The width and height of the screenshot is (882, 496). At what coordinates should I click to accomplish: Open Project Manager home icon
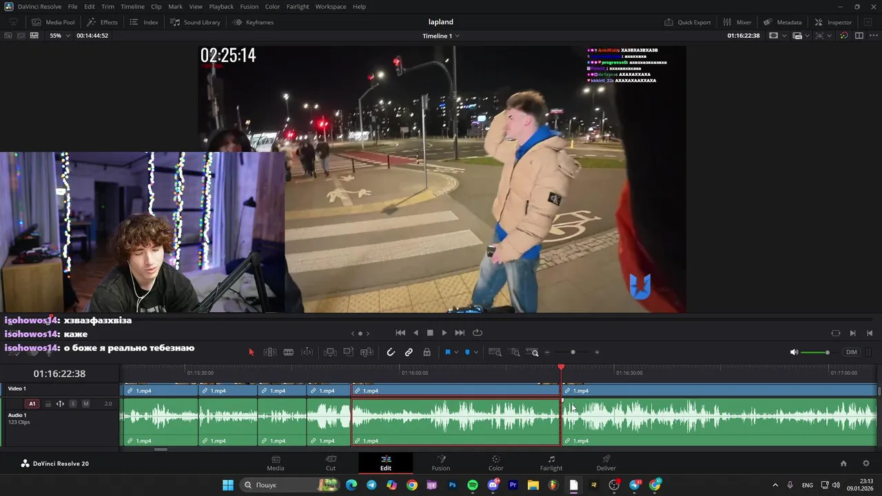click(x=843, y=464)
